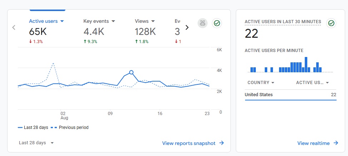
Task: Click the highlighted data point on the chart
Action: point(131,72)
